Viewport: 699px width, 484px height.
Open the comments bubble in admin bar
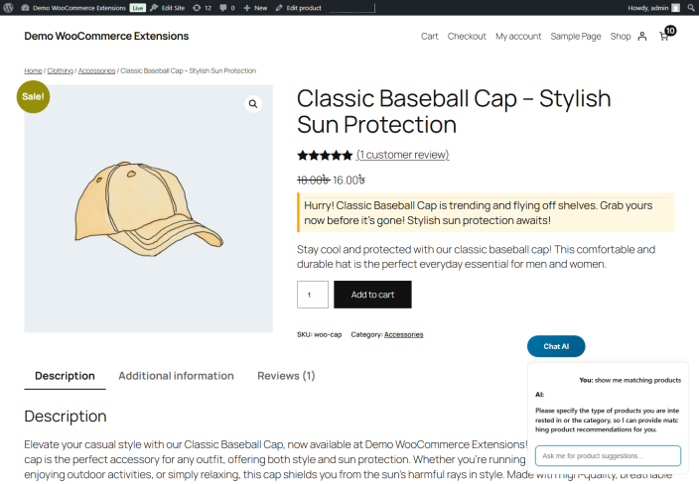click(x=227, y=8)
